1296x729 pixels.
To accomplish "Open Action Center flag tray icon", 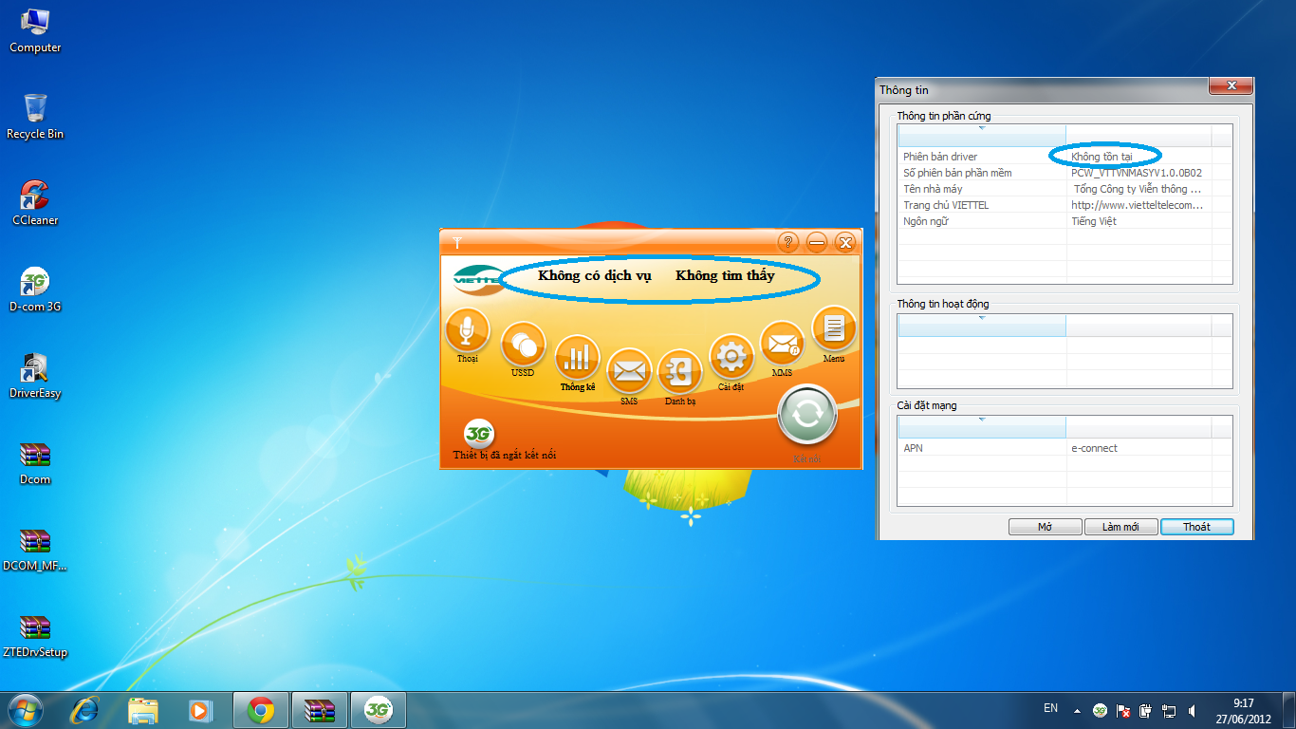I will point(1123,710).
